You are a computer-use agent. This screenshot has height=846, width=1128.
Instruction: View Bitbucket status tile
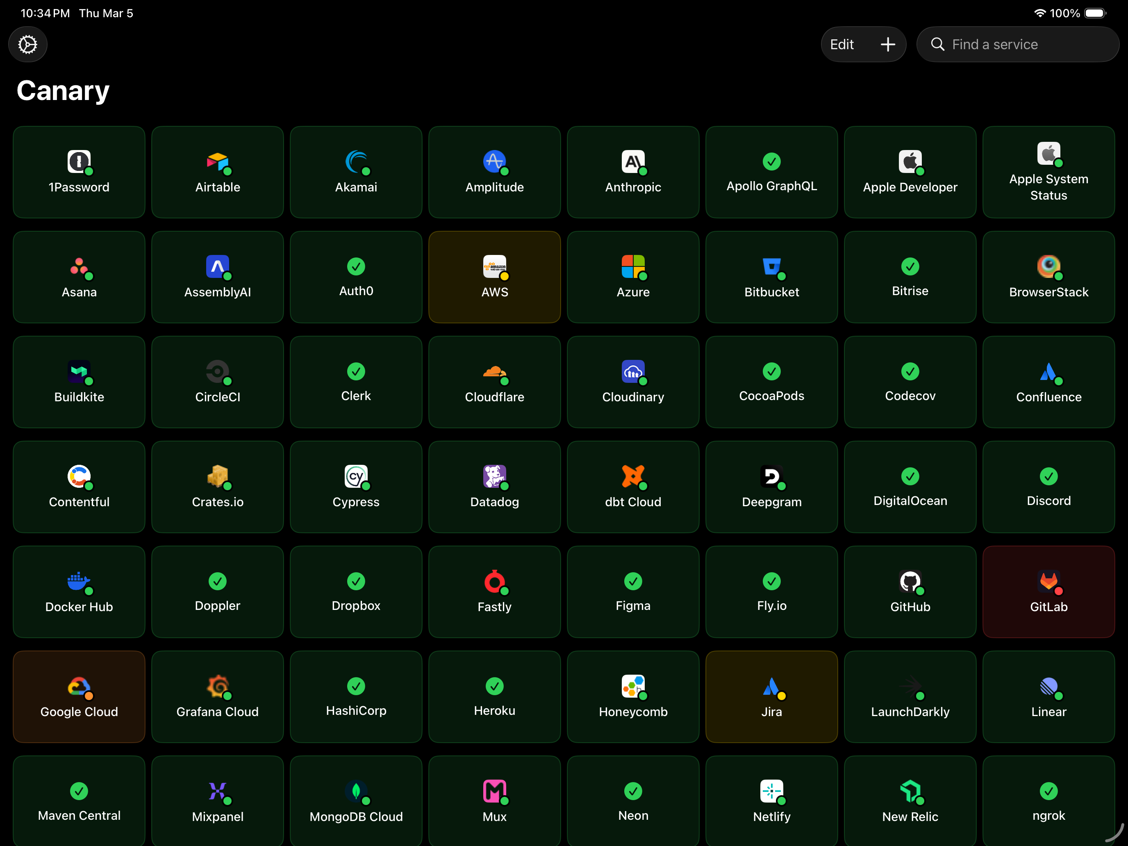(771, 277)
